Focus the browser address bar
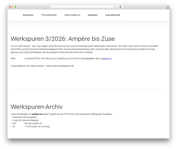The image size is (177, 149). 84,7
